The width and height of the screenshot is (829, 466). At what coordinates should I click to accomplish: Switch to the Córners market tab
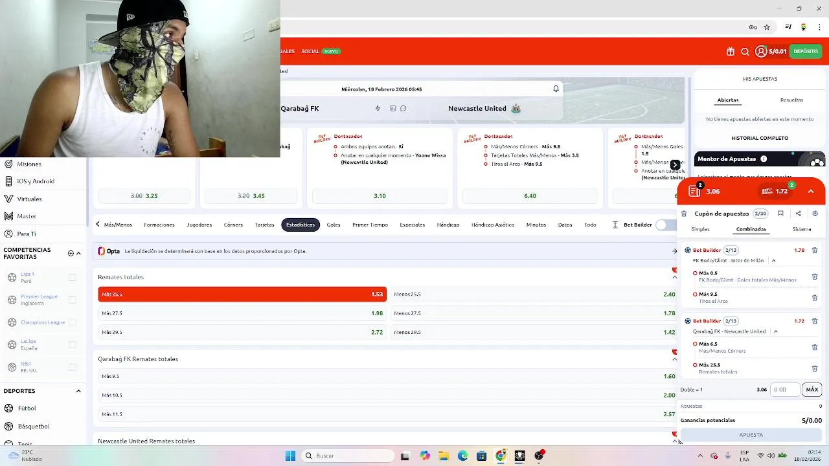click(233, 225)
